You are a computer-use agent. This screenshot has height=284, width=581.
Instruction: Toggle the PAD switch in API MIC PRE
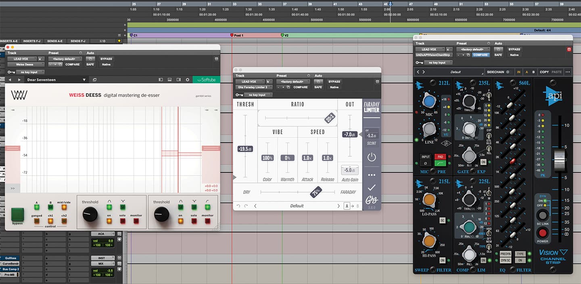tap(439, 157)
